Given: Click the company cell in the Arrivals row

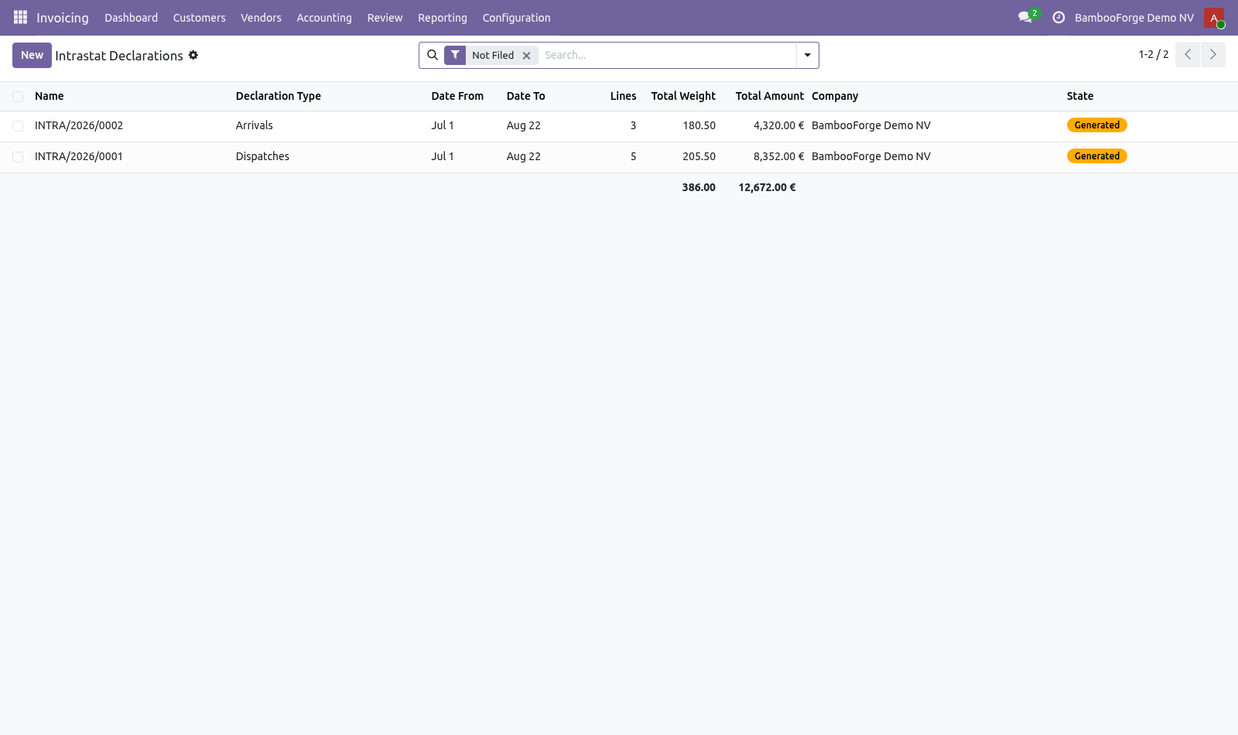Looking at the screenshot, I should [871, 125].
